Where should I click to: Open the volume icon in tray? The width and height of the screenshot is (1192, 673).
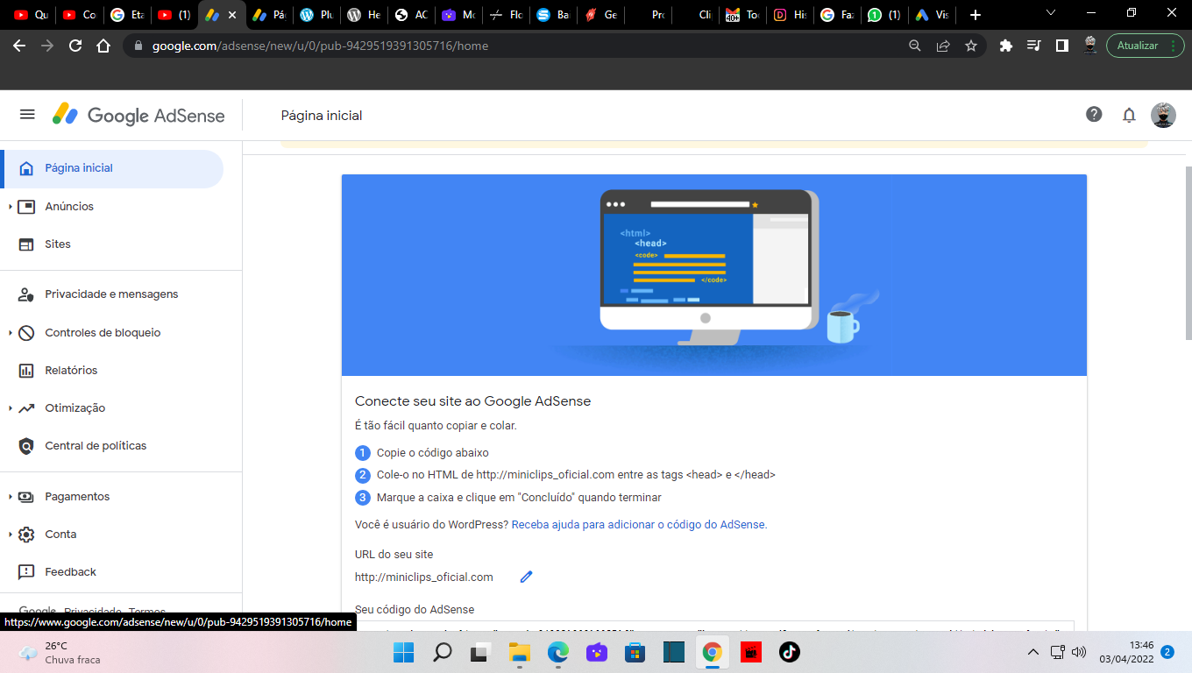1079,652
